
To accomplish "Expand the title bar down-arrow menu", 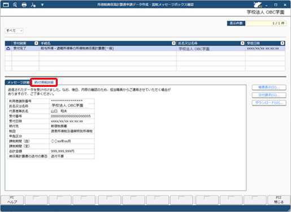I will (42, 5).
